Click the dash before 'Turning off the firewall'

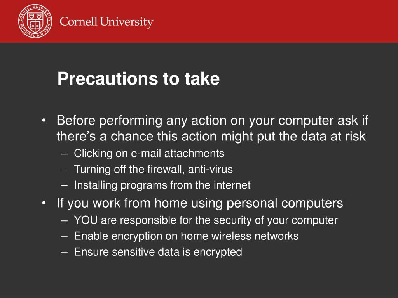(65, 170)
